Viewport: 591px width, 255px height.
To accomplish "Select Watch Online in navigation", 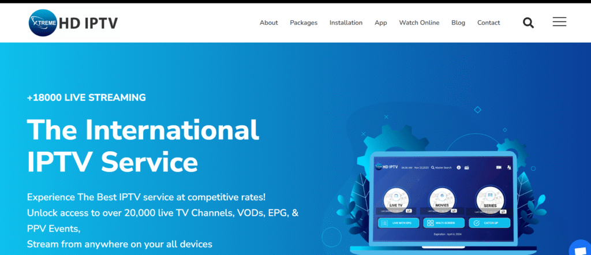I will tap(419, 23).
